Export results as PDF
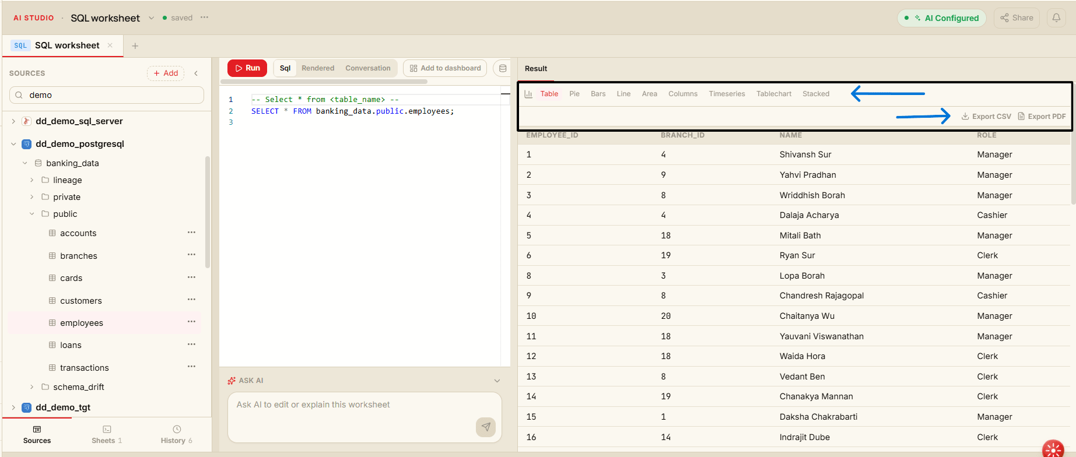This screenshot has width=1076, height=457. [1042, 117]
